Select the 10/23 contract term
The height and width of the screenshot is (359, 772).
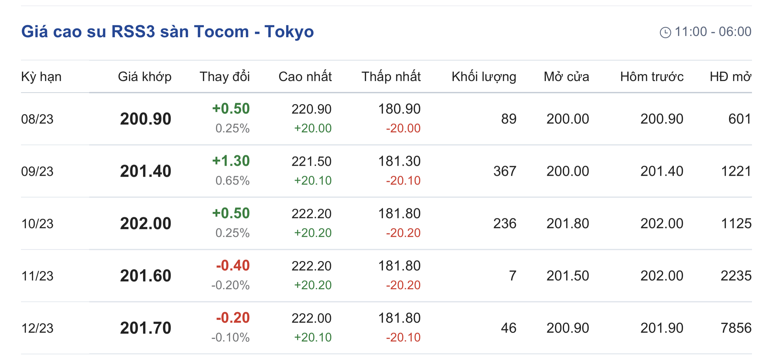click(x=37, y=224)
